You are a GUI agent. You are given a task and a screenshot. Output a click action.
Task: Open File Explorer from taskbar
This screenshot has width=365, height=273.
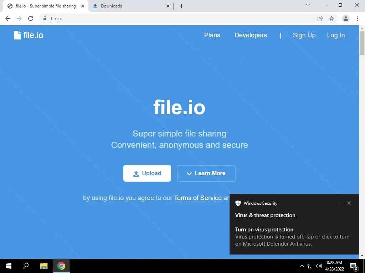(43, 266)
